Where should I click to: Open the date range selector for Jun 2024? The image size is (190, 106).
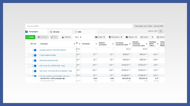tap(149, 26)
